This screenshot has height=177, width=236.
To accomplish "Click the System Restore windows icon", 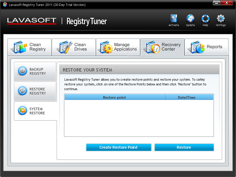I will 22,111.
